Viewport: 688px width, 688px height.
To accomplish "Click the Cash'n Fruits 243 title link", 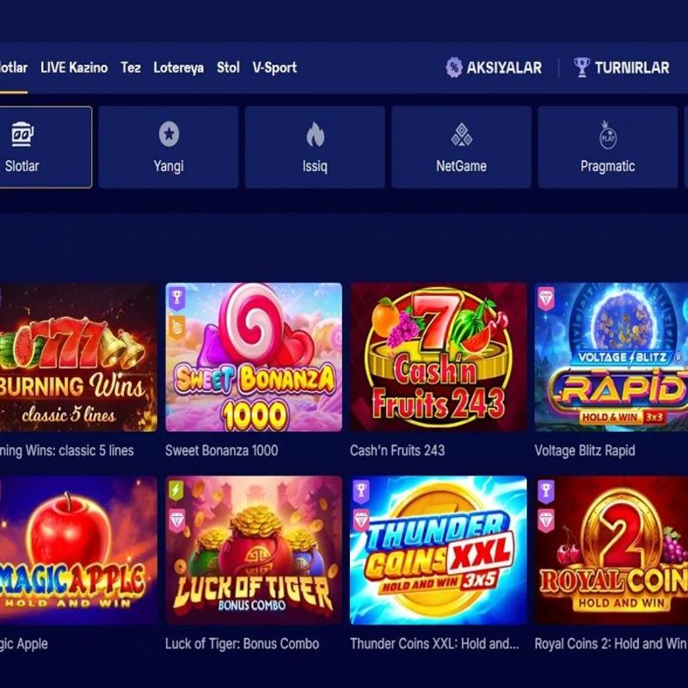I will point(397,450).
